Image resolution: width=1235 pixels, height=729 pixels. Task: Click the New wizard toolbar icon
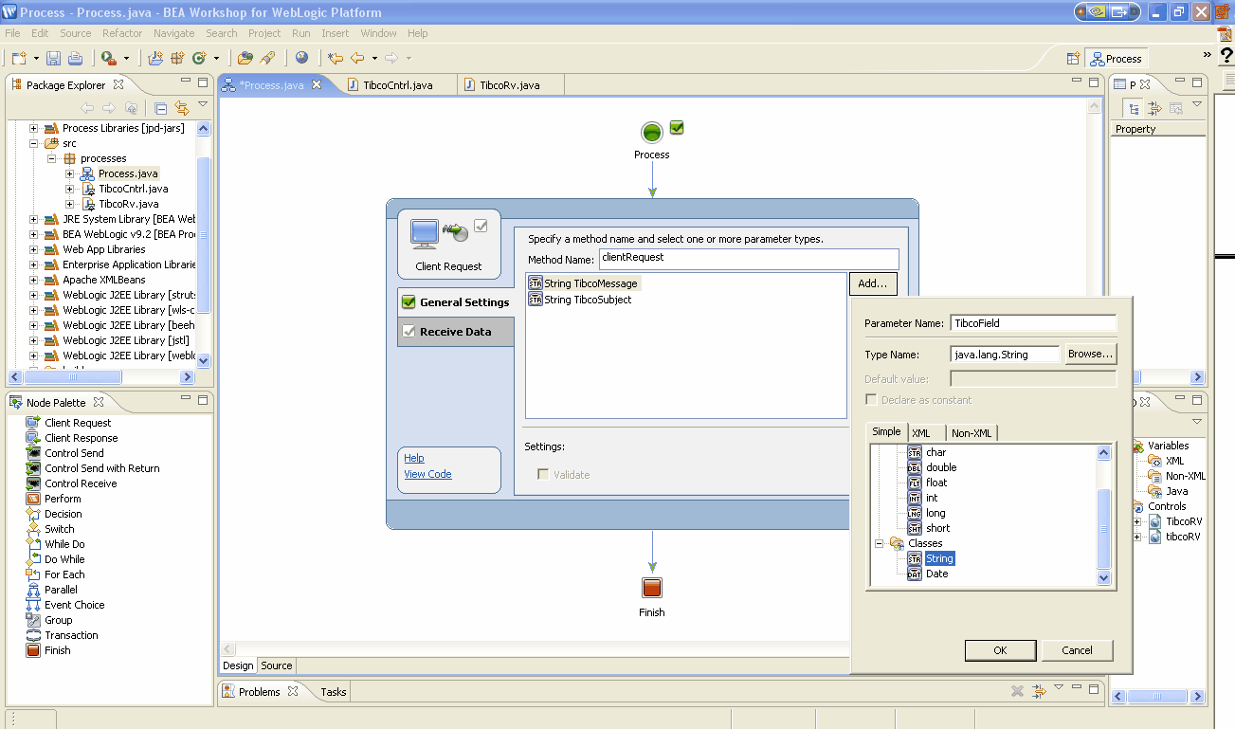[18, 58]
